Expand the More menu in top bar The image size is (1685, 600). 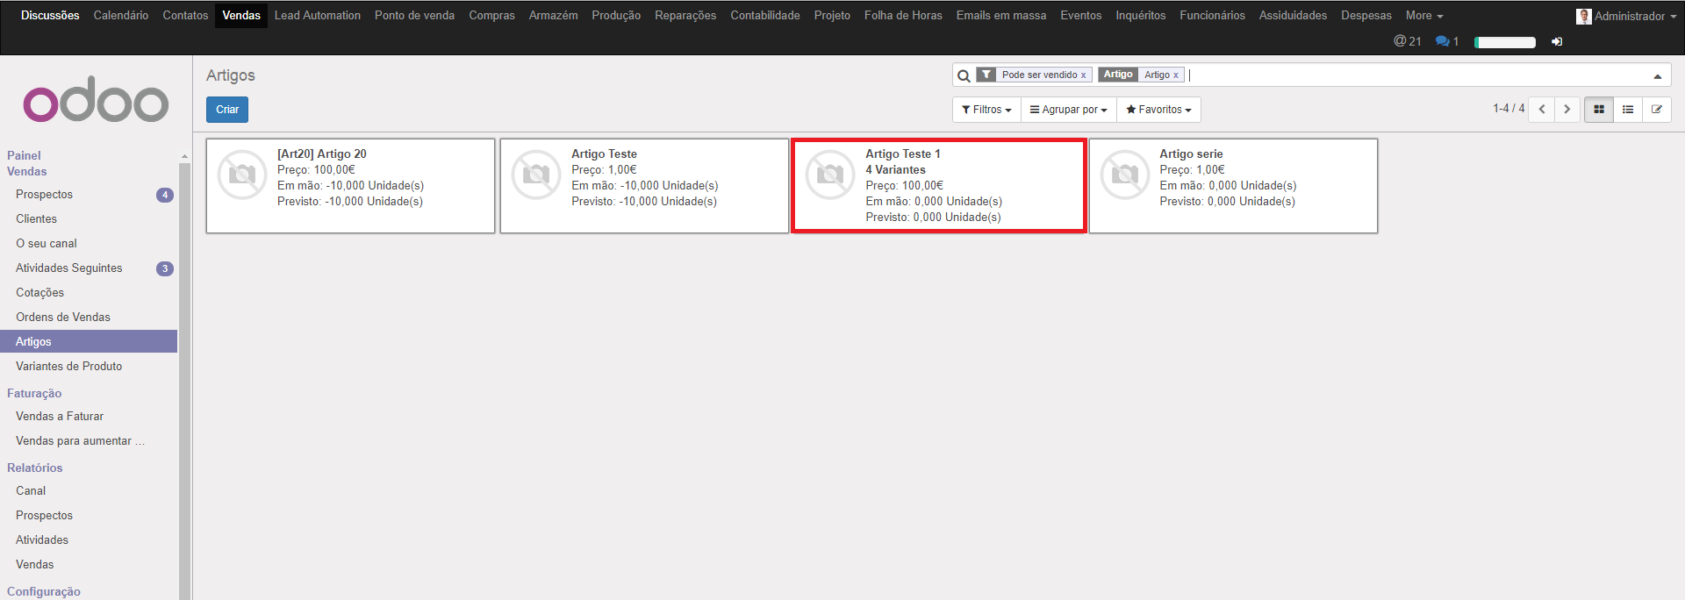pos(1423,15)
